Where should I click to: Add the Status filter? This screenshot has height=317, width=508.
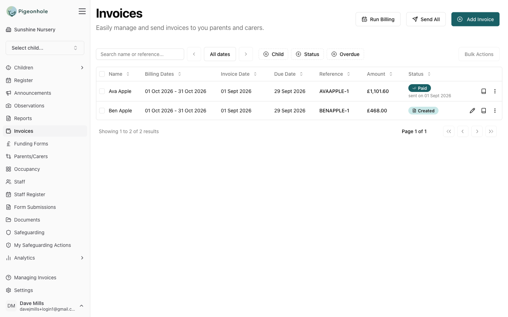307,54
